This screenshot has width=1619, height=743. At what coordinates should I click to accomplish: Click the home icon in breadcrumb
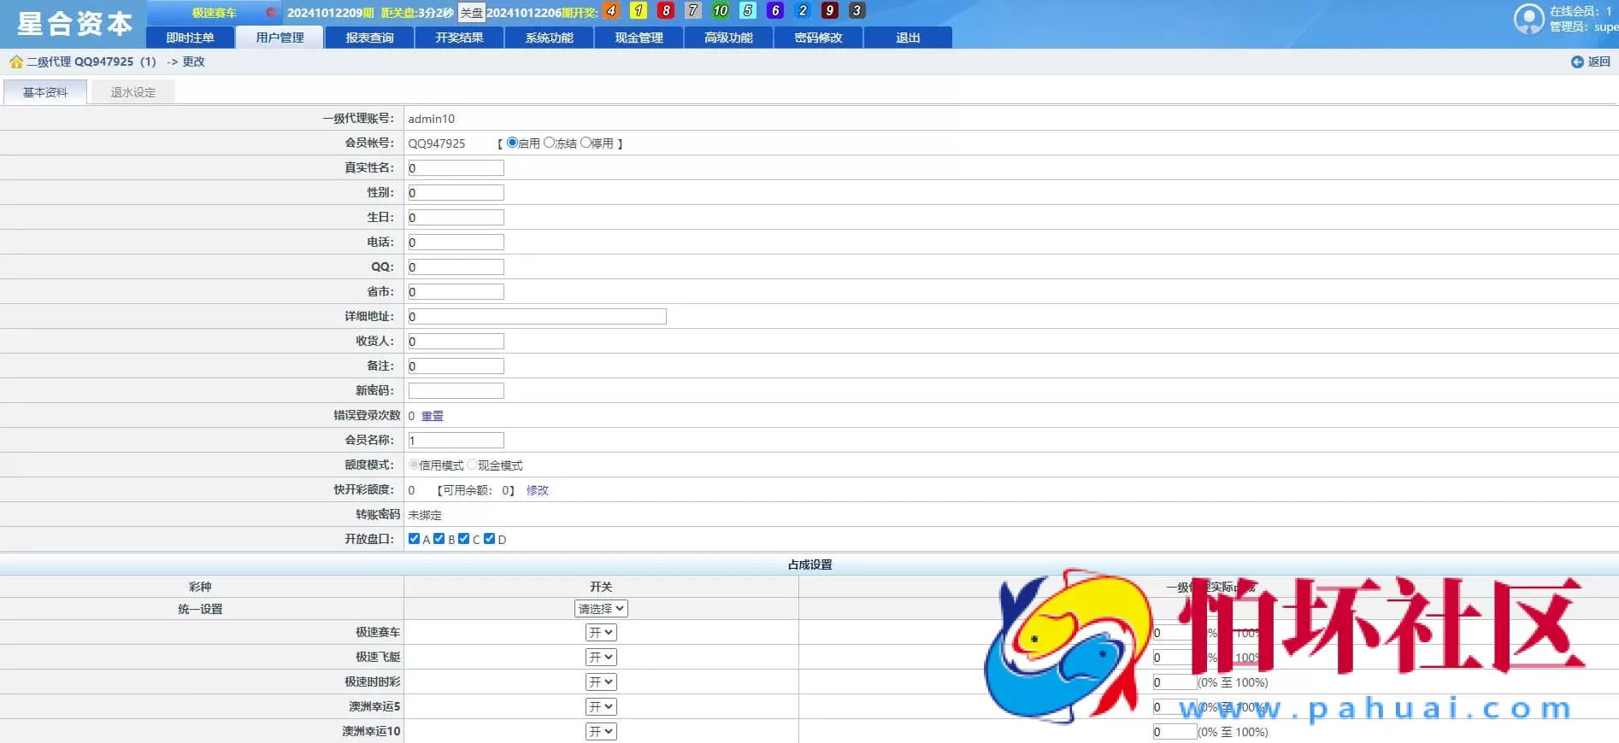tap(15, 61)
